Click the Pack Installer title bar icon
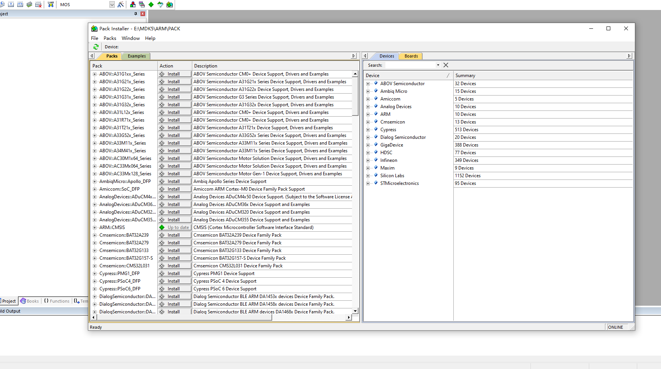Screen dimensions: 661x369 point(94,28)
